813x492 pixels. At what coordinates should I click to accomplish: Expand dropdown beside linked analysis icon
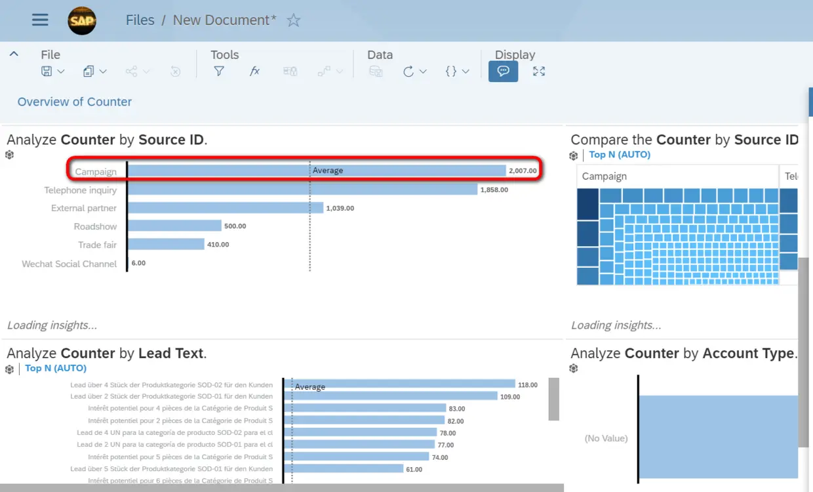tap(339, 72)
